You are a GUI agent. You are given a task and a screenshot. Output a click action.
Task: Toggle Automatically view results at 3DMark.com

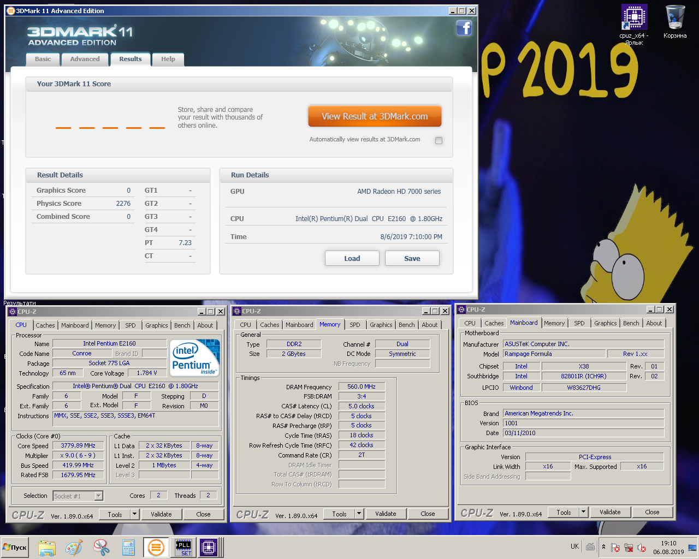(439, 140)
